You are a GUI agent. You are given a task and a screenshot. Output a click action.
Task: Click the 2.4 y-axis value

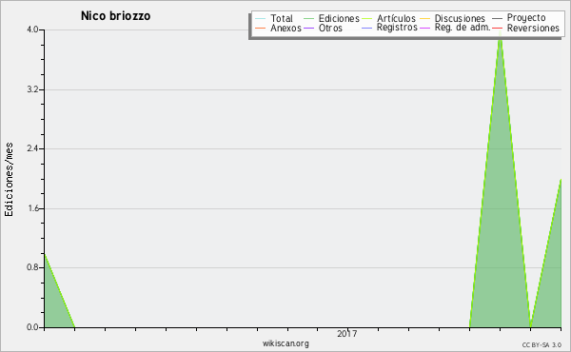[x=32, y=148]
